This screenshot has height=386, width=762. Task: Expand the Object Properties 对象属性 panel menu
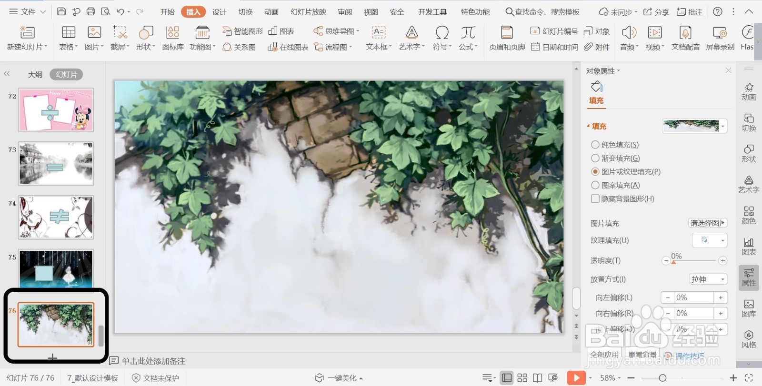click(x=603, y=71)
